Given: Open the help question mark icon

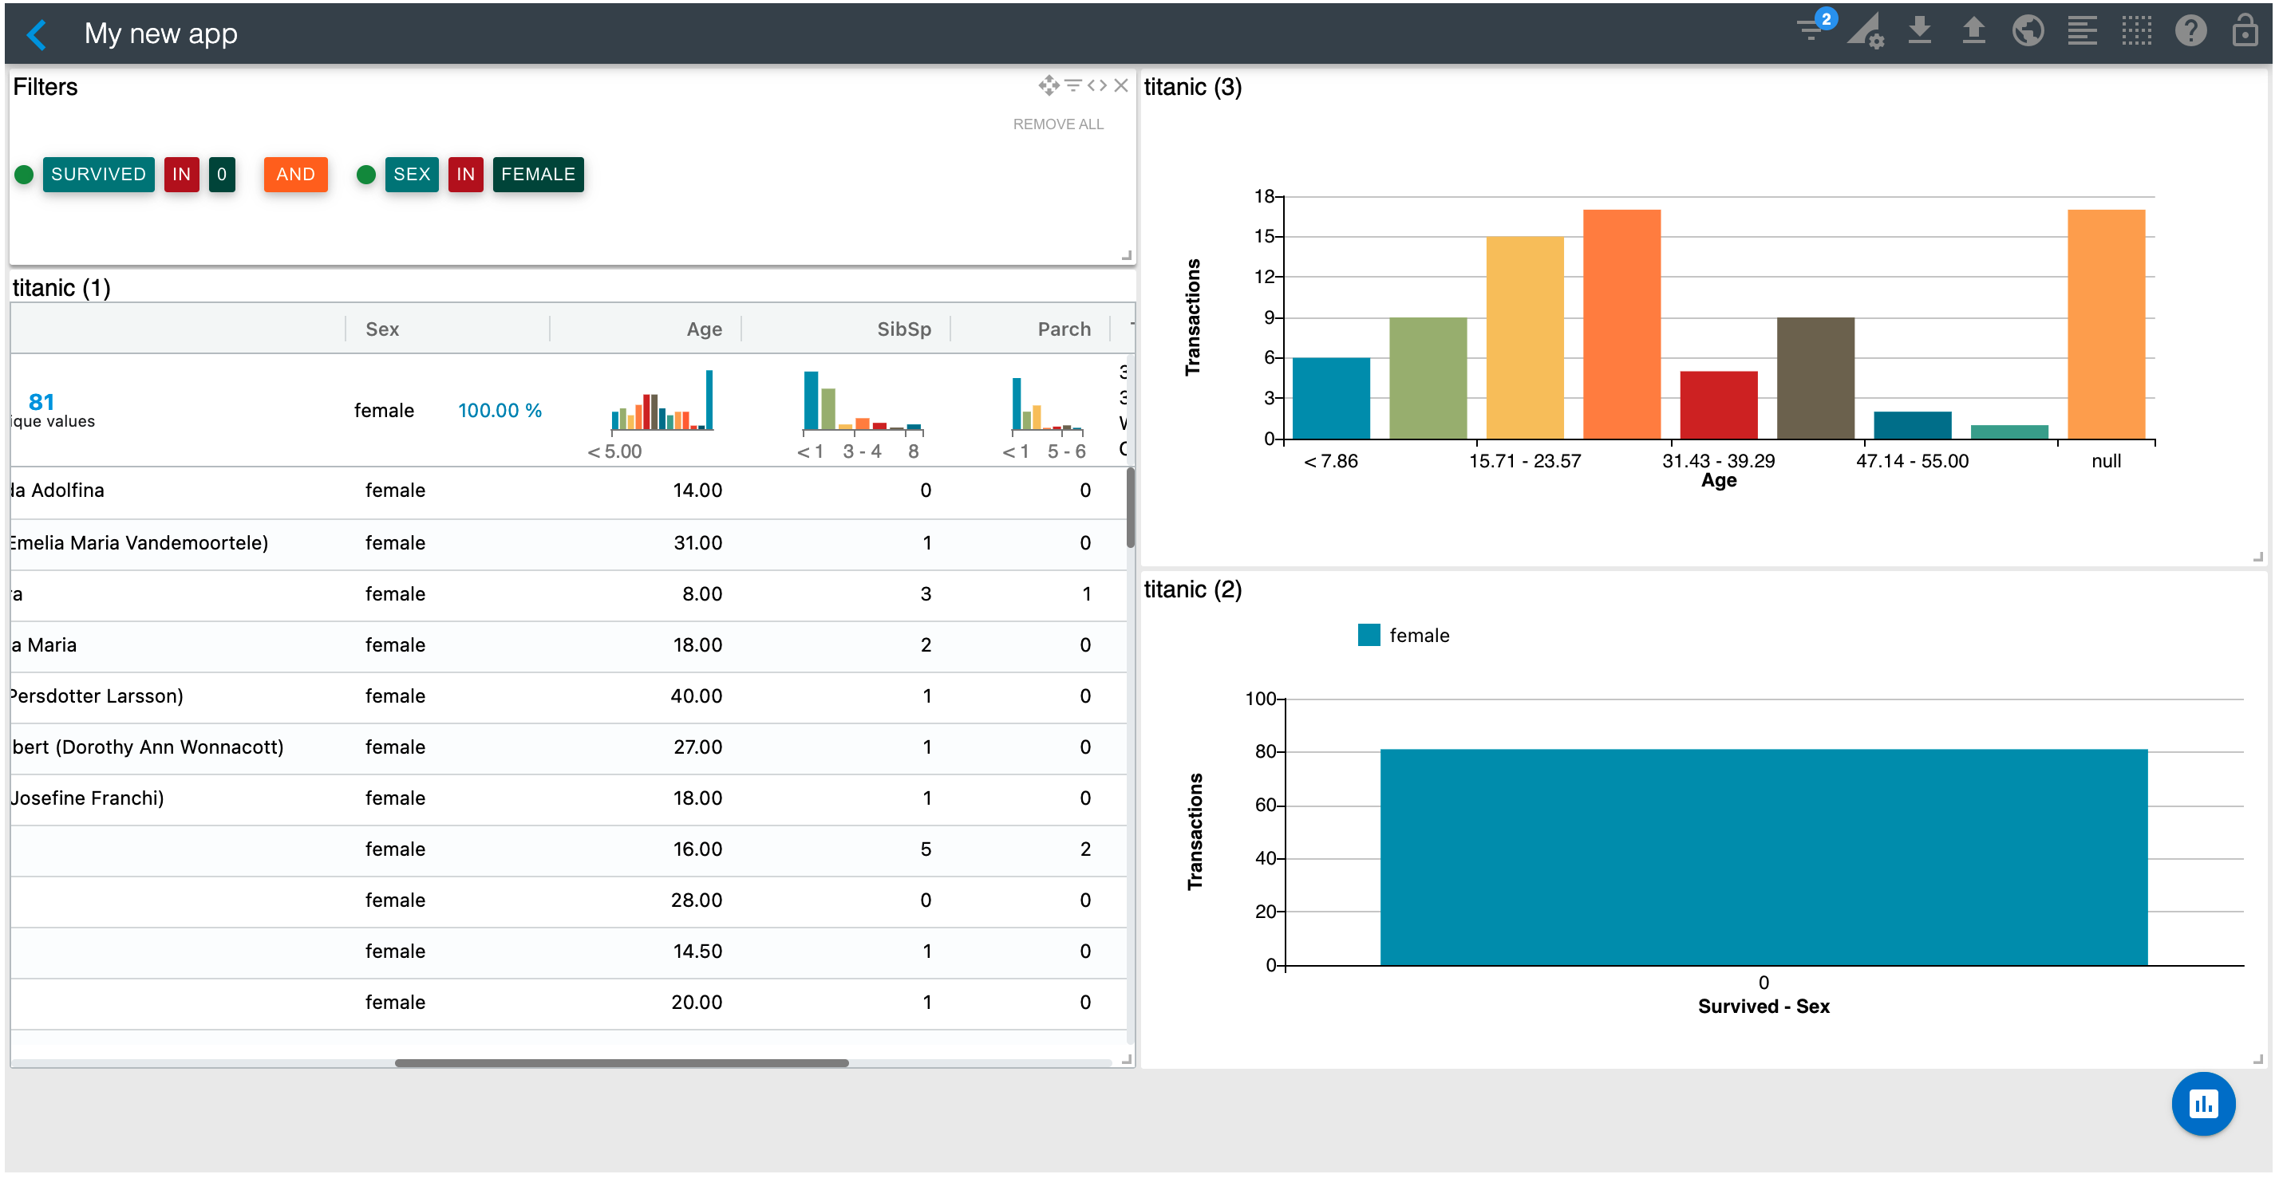Looking at the screenshot, I should pos(2190,32).
